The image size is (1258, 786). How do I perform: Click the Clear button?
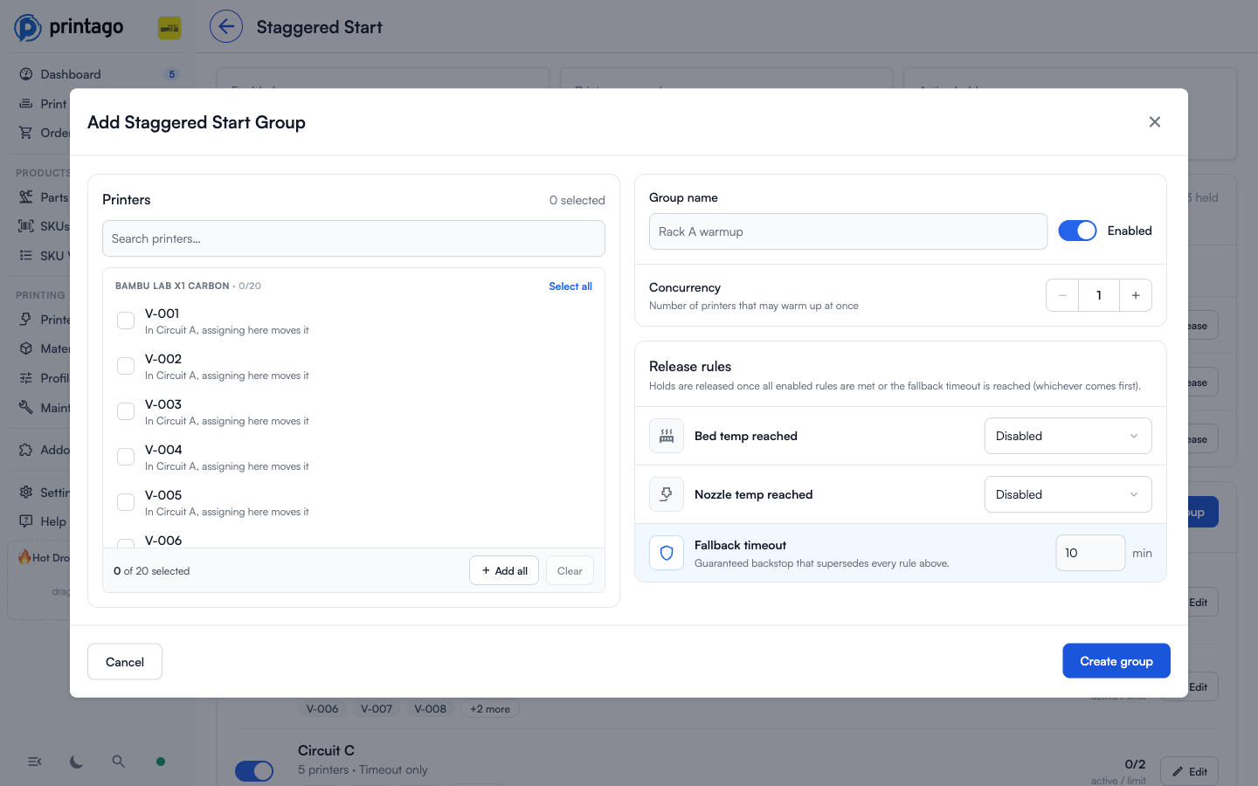point(570,570)
